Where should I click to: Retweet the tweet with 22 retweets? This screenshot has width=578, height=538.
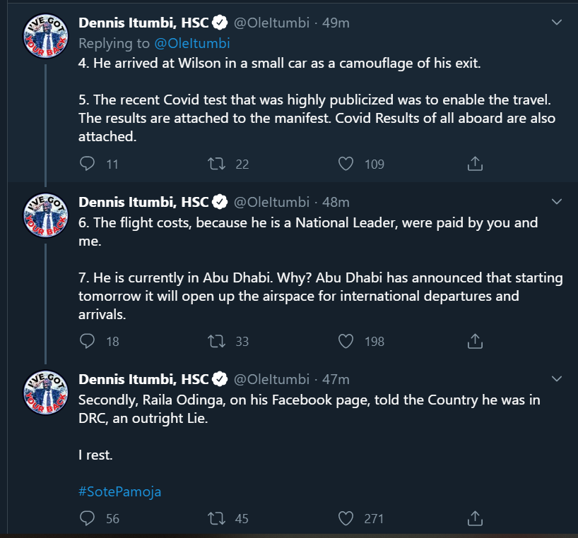click(216, 164)
